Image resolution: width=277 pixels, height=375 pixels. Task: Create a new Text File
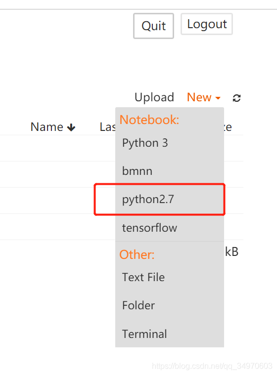[x=170, y=277]
